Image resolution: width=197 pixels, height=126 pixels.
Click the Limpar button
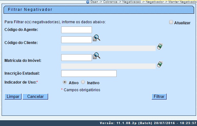[13, 97]
